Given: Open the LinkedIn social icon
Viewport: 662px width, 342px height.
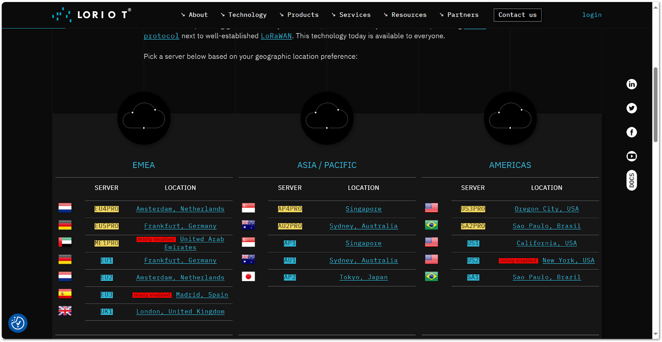Looking at the screenshot, I should [x=631, y=84].
